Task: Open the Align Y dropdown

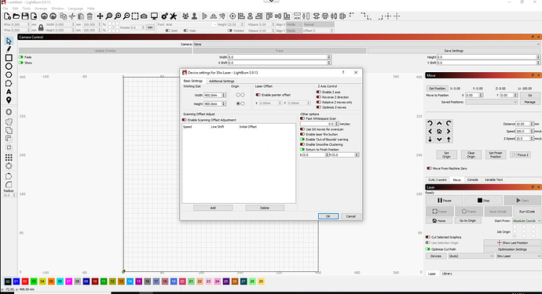Action: point(294,31)
